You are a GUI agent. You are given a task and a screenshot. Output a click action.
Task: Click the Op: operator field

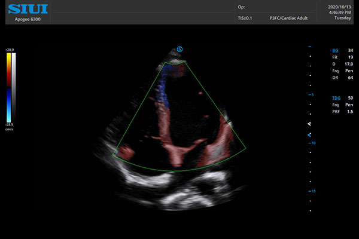click(241, 7)
